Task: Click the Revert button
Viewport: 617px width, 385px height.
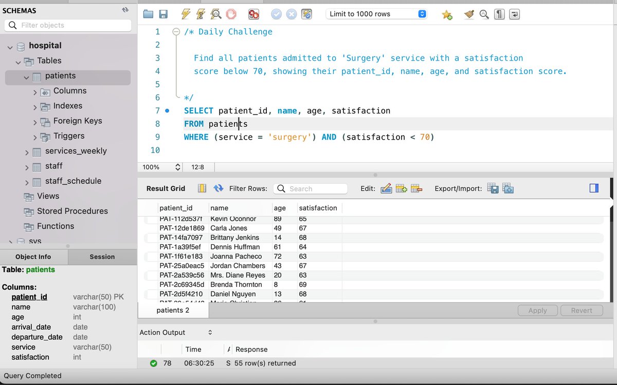Action: pyautogui.click(x=582, y=311)
